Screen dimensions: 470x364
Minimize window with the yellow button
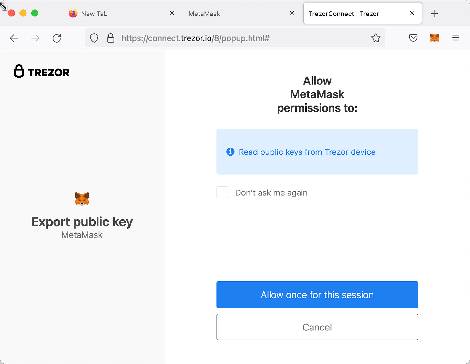[x=23, y=13]
